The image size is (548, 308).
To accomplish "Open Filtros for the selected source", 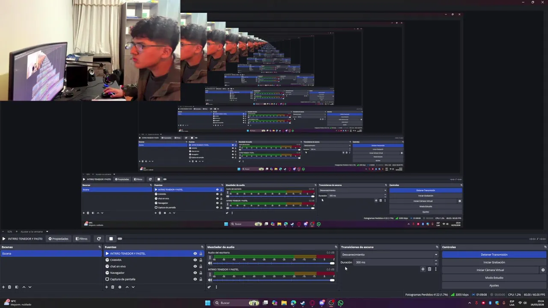I will [81, 239].
